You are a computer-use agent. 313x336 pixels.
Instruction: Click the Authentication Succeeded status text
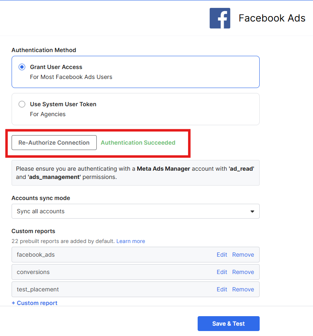click(x=138, y=143)
